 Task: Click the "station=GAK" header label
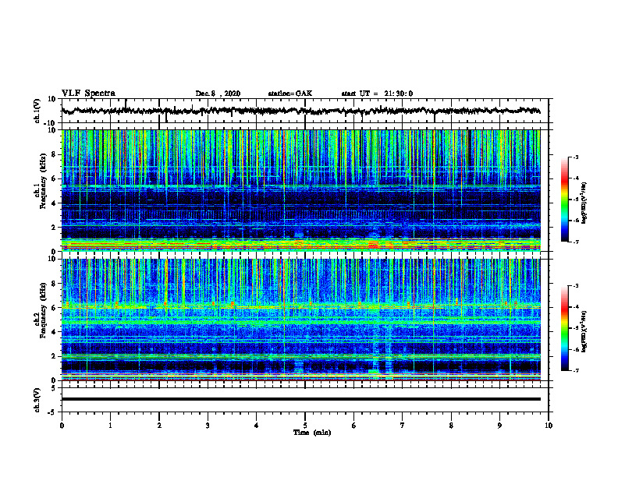[290, 94]
